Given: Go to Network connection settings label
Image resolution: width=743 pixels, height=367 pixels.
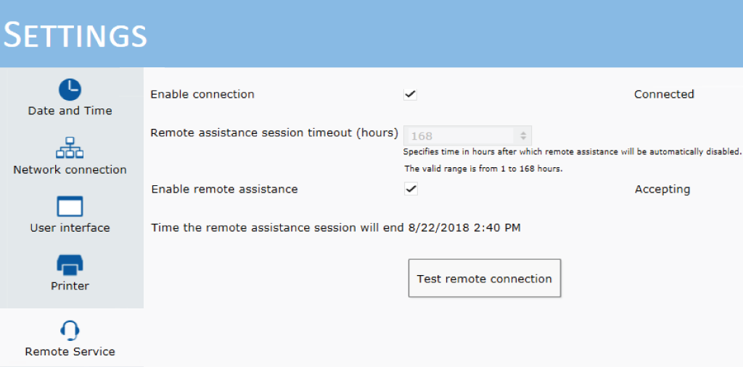Looking at the screenshot, I should [x=70, y=170].
